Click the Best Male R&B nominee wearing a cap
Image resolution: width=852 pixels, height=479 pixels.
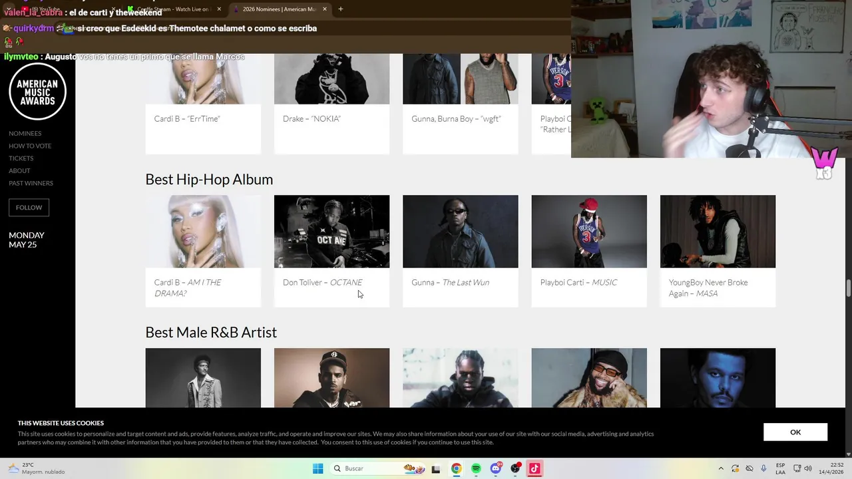click(331, 378)
